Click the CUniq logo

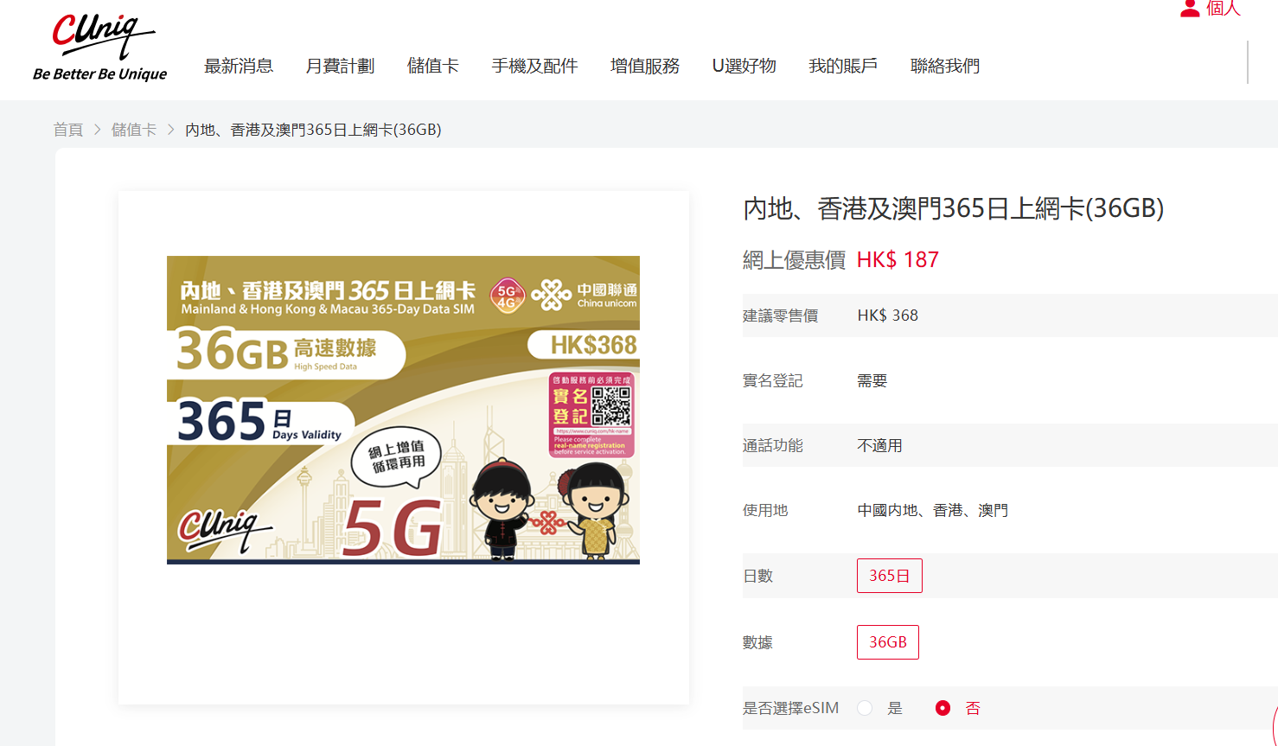pyautogui.click(x=100, y=48)
